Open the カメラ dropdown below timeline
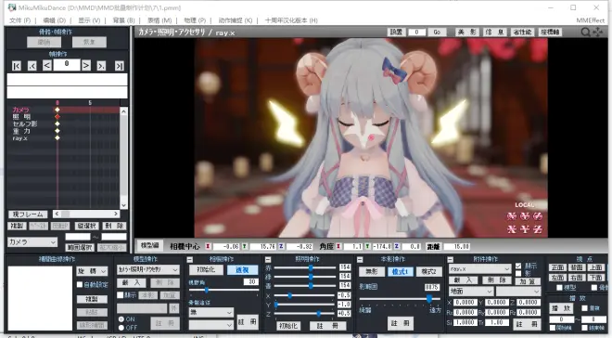Image resolution: width=612 pixels, height=338 pixels. [32, 242]
